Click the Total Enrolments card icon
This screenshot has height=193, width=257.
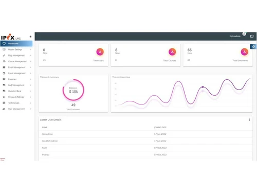pos(245,52)
